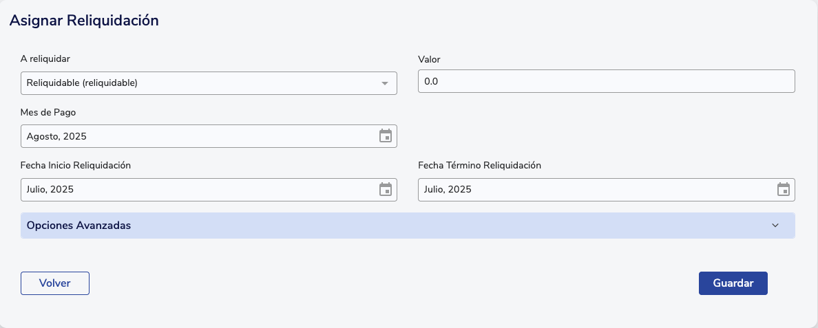Open the Mes de Pago calendar picker icon
Screen dimensions: 818x328
[x=386, y=136]
